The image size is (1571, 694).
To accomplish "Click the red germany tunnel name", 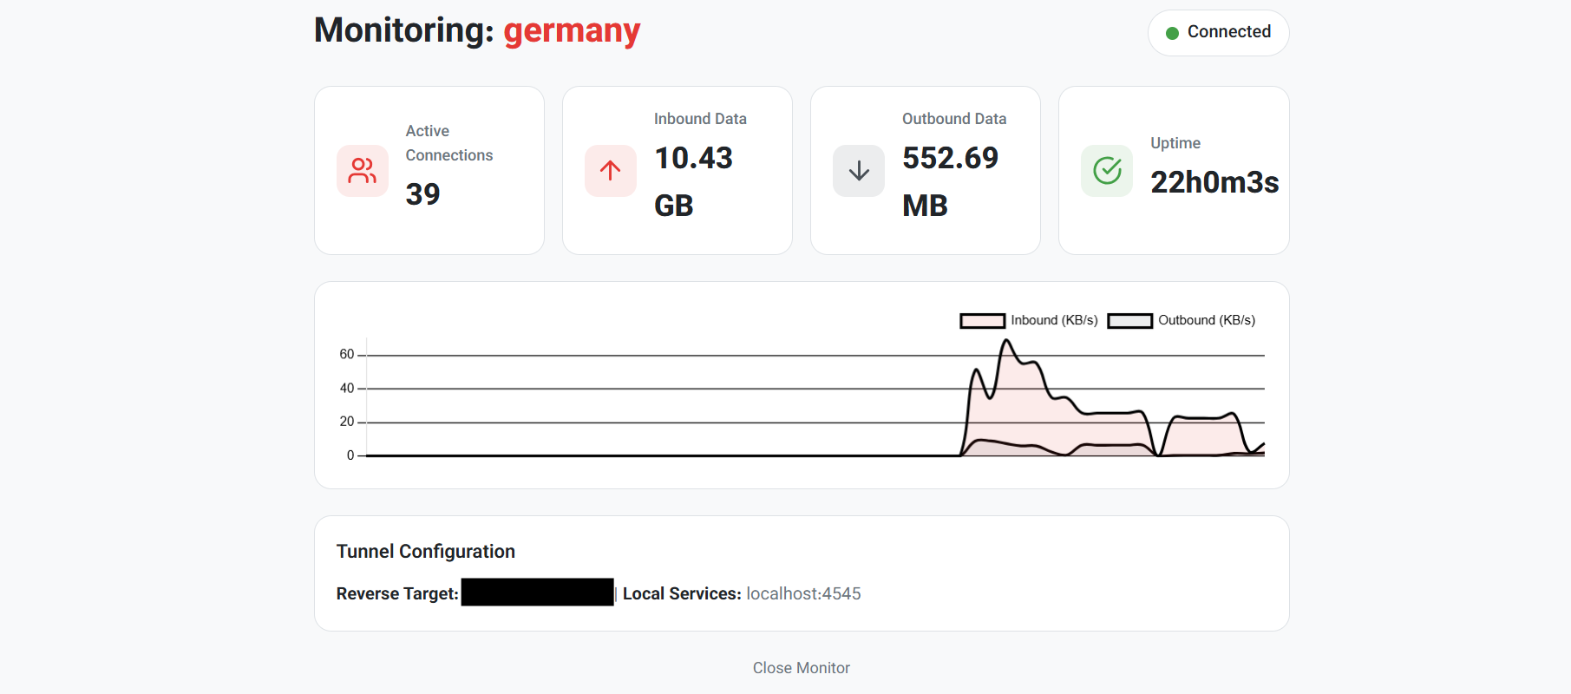I will point(572,30).
